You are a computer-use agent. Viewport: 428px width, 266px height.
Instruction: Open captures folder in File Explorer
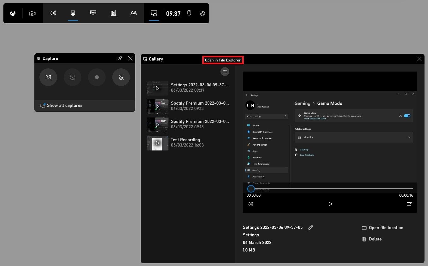(225, 72)
